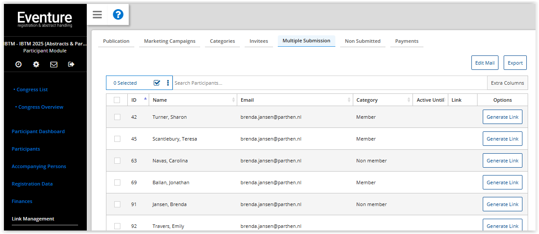539x234 pixels.
Task: Click Generate Link for Ballan, Jonathan
Action: (502, 182)
